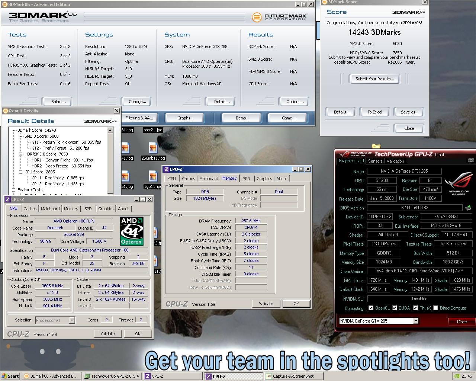476x381 pixels.
Task: Click Change... under Settings
Action: [137, 102]
